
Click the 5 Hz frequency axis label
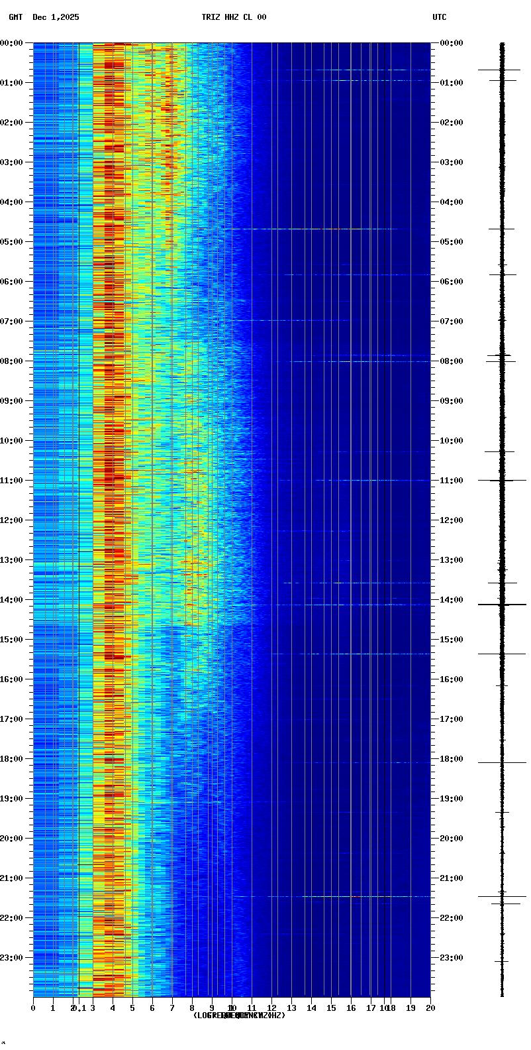click(132, 1008)
